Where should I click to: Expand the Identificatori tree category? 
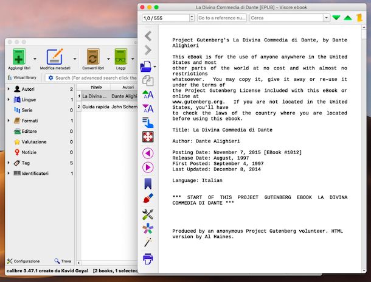9,173
